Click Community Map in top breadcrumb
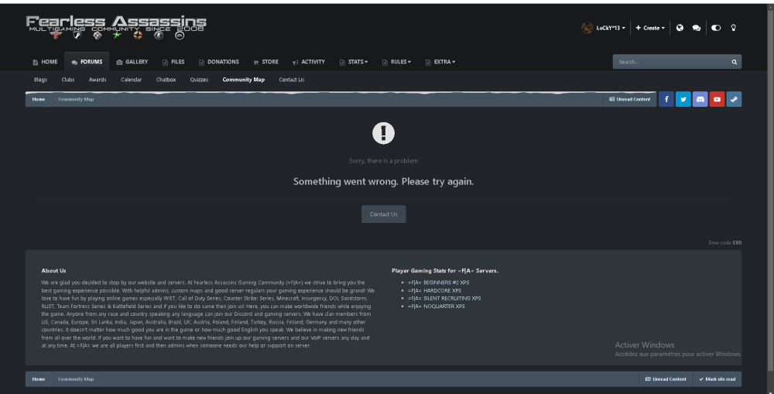 (x=76, y=99)
